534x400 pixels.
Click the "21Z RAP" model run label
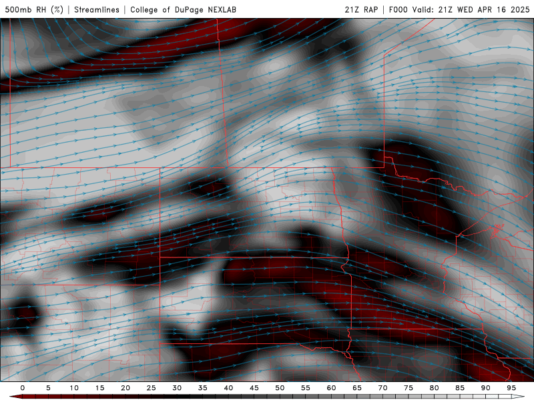coord(361,9)
